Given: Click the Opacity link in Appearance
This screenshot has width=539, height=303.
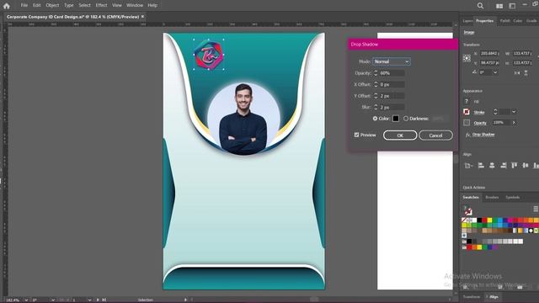Looking at the screenshot, I should [480, 123].
